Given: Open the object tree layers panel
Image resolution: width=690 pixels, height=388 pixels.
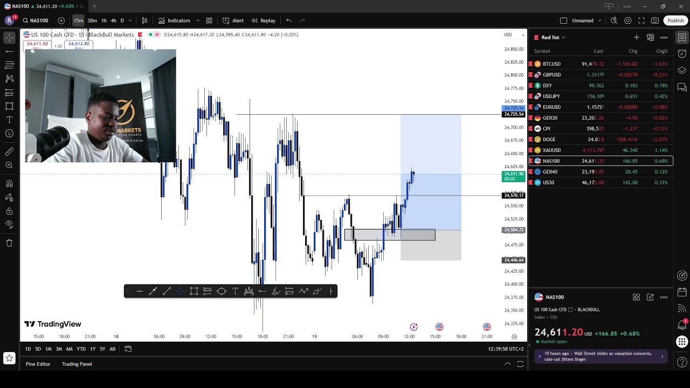Looking at the screenshot, I should 682,71.
